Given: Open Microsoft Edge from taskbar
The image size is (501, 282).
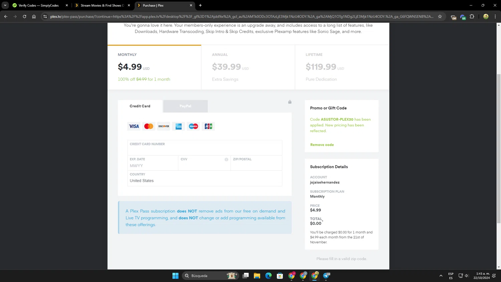Looking at the screenshot, I should pyautogui.click(x=269, y=276).
